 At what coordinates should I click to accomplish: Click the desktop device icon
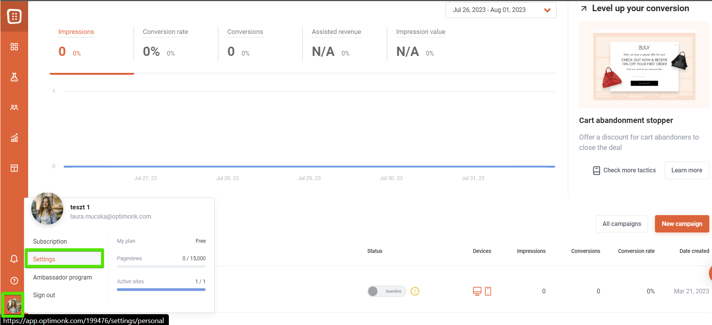tap(477, 291)
